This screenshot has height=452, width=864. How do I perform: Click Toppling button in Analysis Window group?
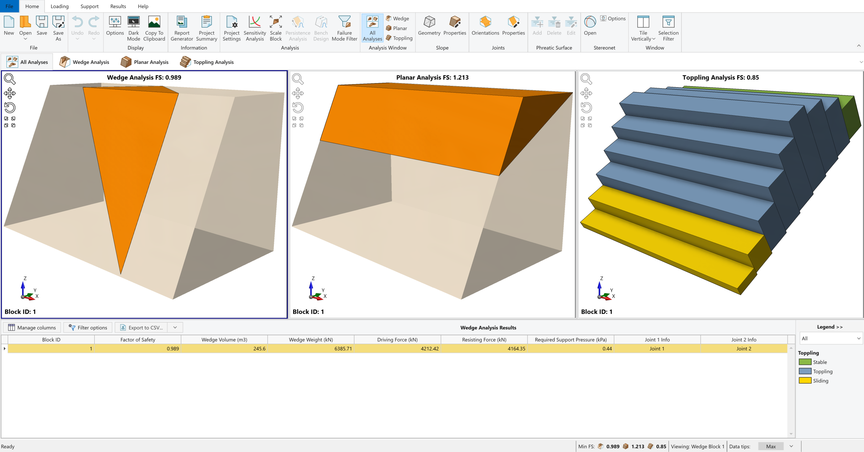point(399,38)
